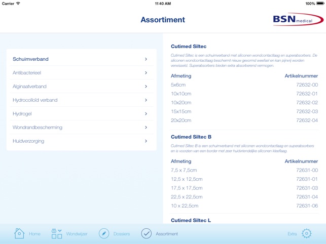Viewport: 326px width, 244px height.
Task: Select the Schuimverband category
Action: 82,59
